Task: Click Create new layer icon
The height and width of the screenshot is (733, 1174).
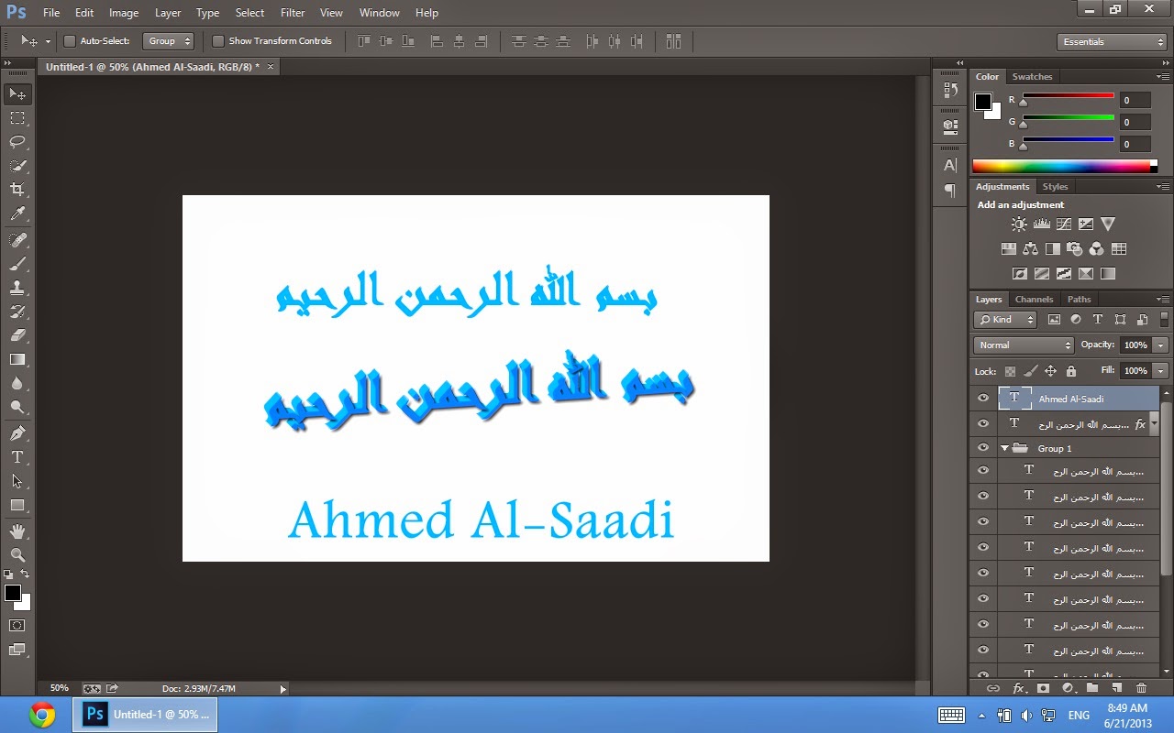Action: 1116,687
